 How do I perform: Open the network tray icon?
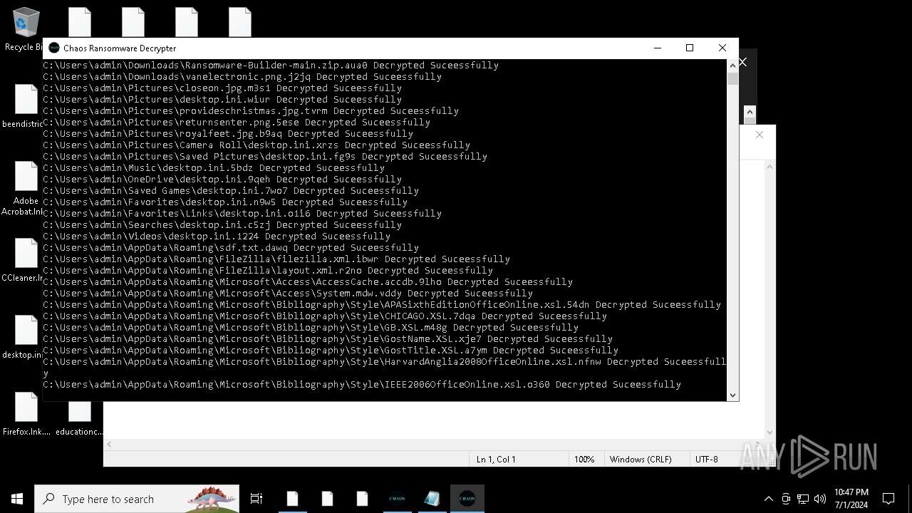tap(803, 499)
